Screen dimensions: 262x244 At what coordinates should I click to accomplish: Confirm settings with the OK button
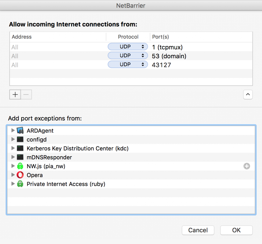(x=236, y=230)
